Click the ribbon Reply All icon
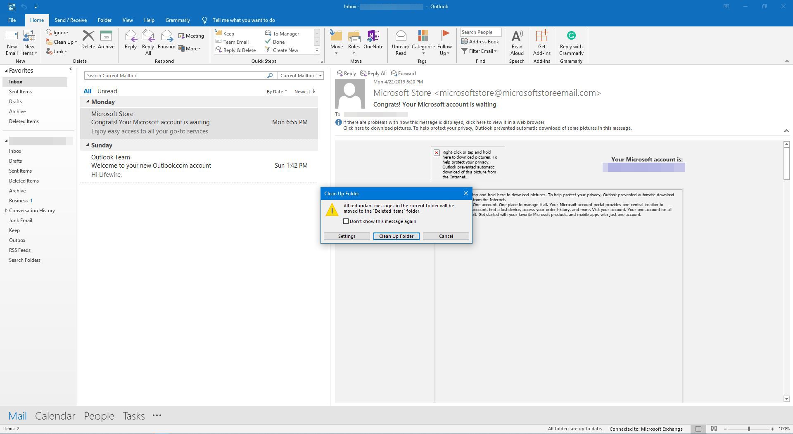Screen dimensions: 793x434 coord(148,36)
